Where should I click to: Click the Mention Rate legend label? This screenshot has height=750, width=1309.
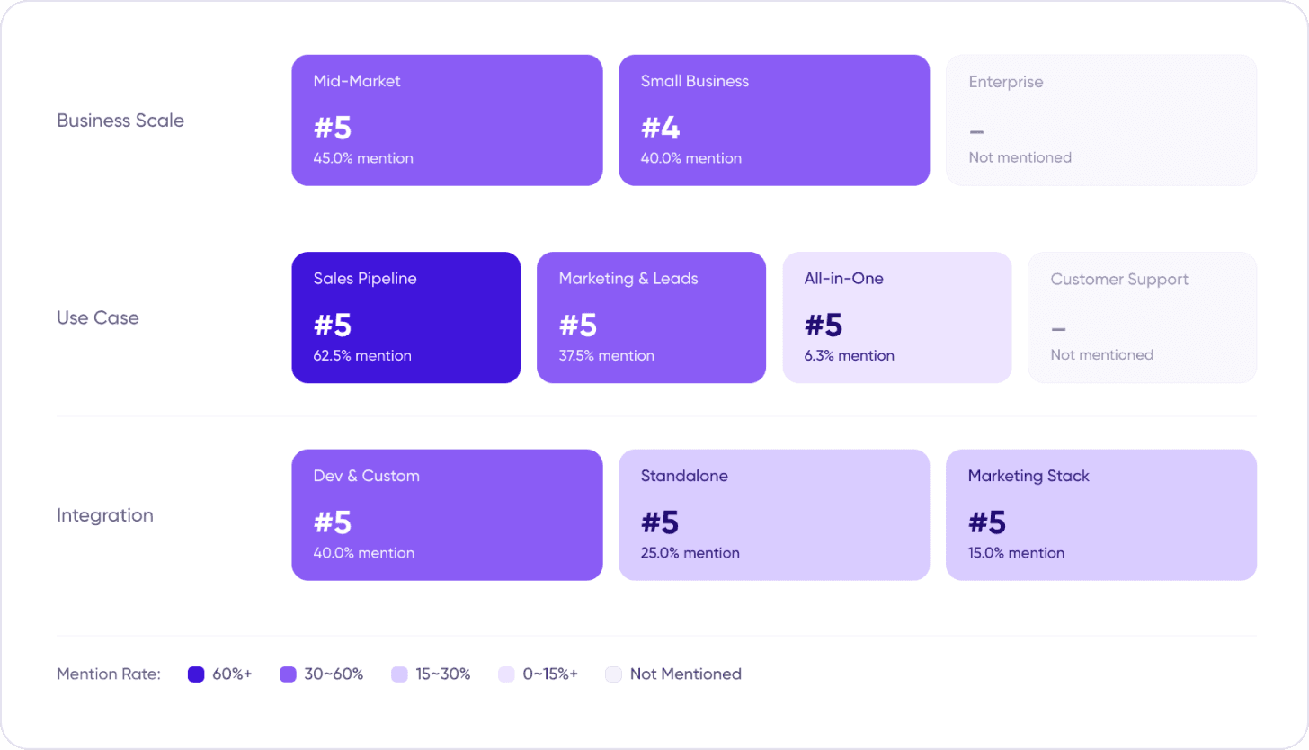[109, 674]
